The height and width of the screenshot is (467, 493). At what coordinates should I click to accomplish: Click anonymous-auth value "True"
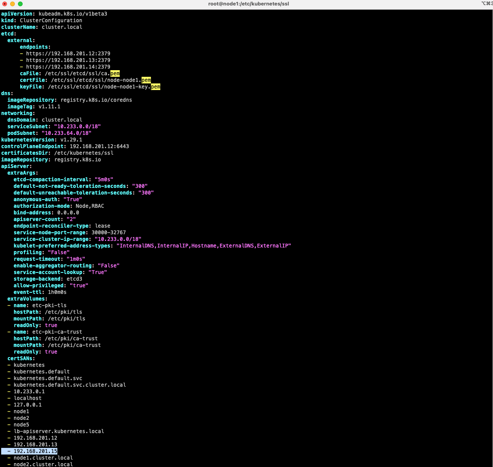73,199
